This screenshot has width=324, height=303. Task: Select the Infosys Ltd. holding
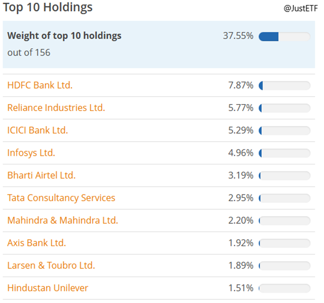tap(31, 153)
